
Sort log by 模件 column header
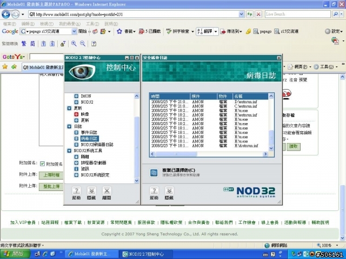[203, 96]
